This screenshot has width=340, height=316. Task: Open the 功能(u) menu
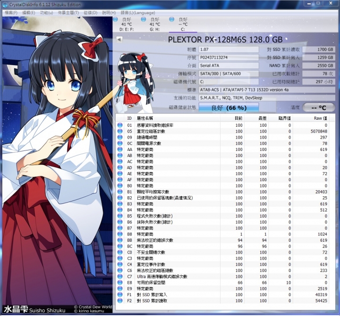coord(46,13)
